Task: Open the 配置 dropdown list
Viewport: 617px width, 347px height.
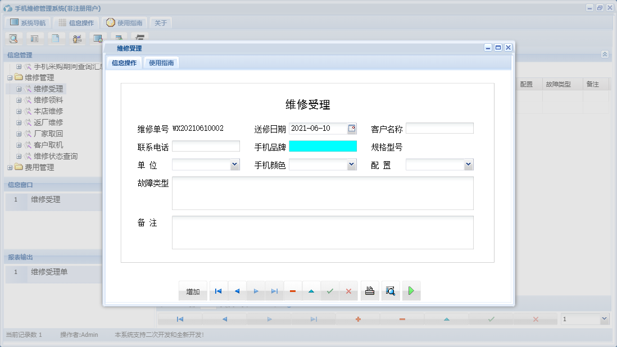Action: click(468, 165)
